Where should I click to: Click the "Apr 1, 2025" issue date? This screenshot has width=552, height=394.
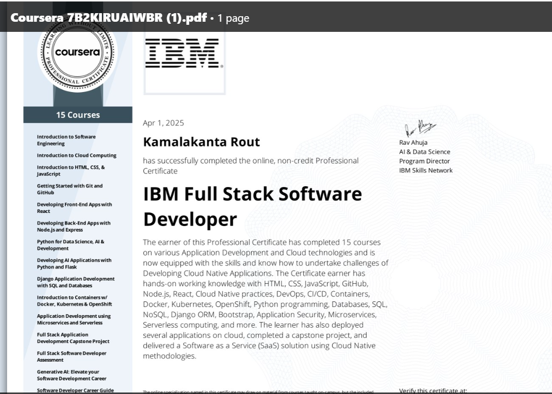tap(163, 123)
